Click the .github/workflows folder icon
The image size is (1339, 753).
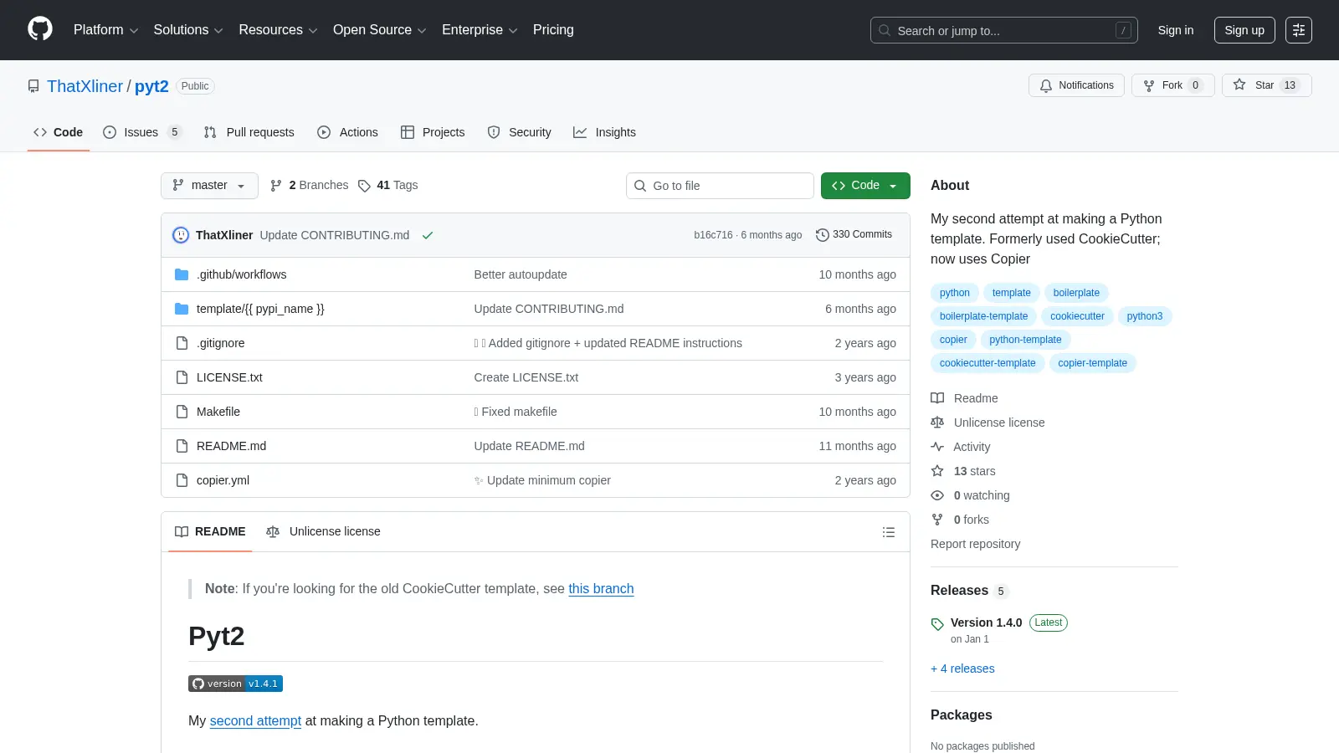click(x=182, y=274)
